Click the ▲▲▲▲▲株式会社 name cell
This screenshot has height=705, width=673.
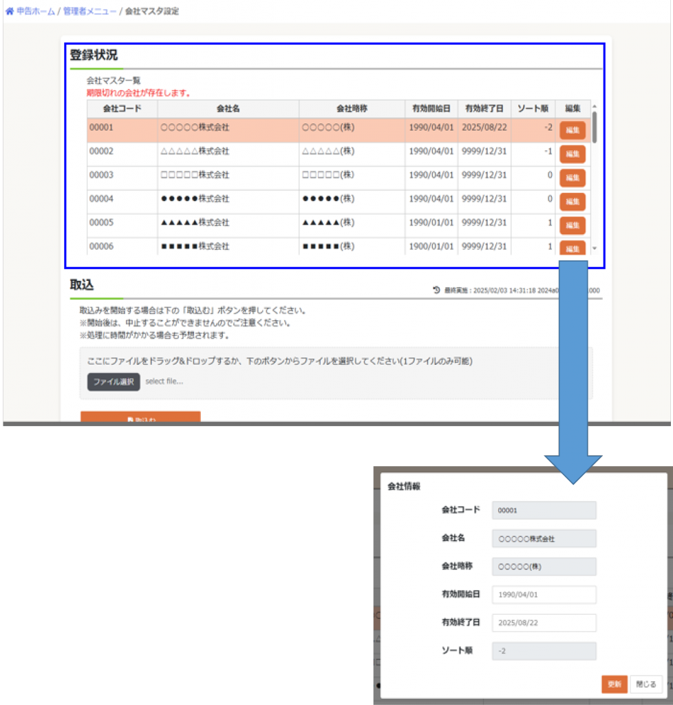[228, 226]
